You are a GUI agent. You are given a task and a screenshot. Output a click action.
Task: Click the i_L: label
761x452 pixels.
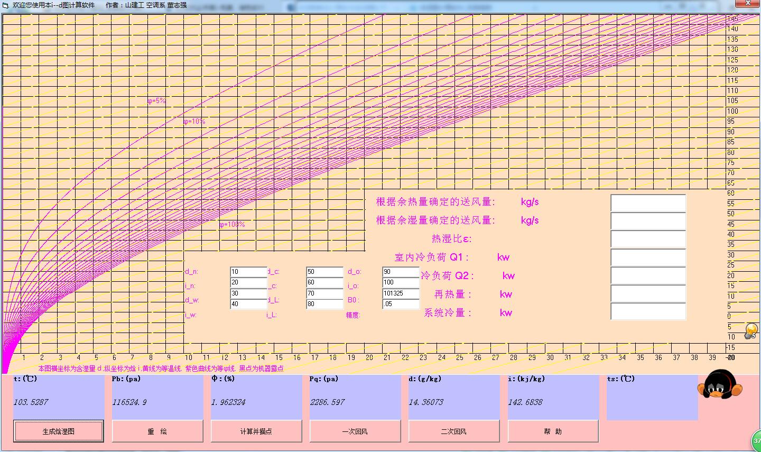271,315
